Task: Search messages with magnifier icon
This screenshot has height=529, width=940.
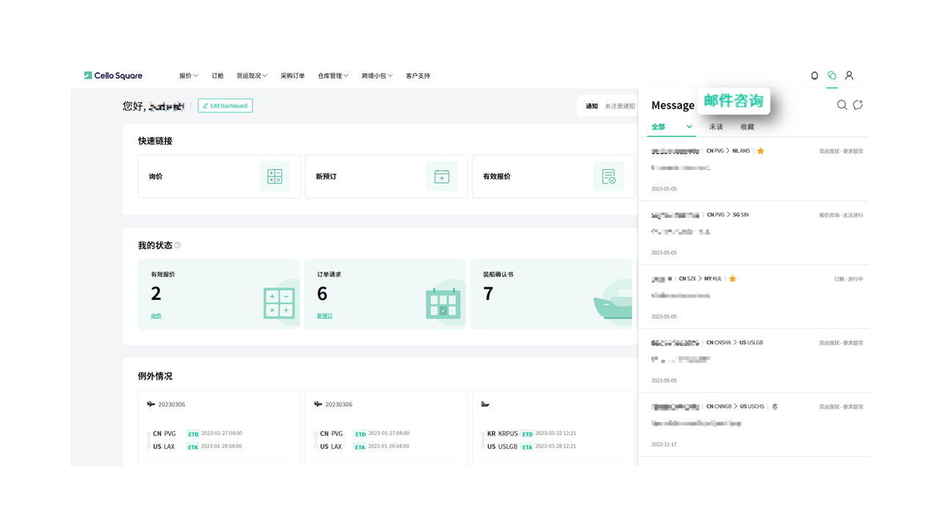Action: [842, 105]
